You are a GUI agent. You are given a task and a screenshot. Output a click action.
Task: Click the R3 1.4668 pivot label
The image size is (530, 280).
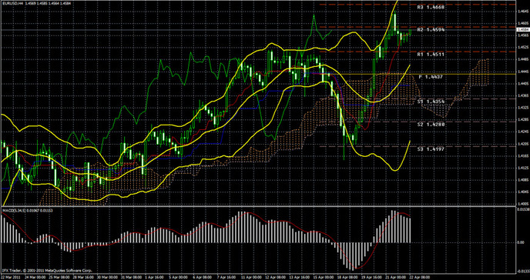pos(431,7)
